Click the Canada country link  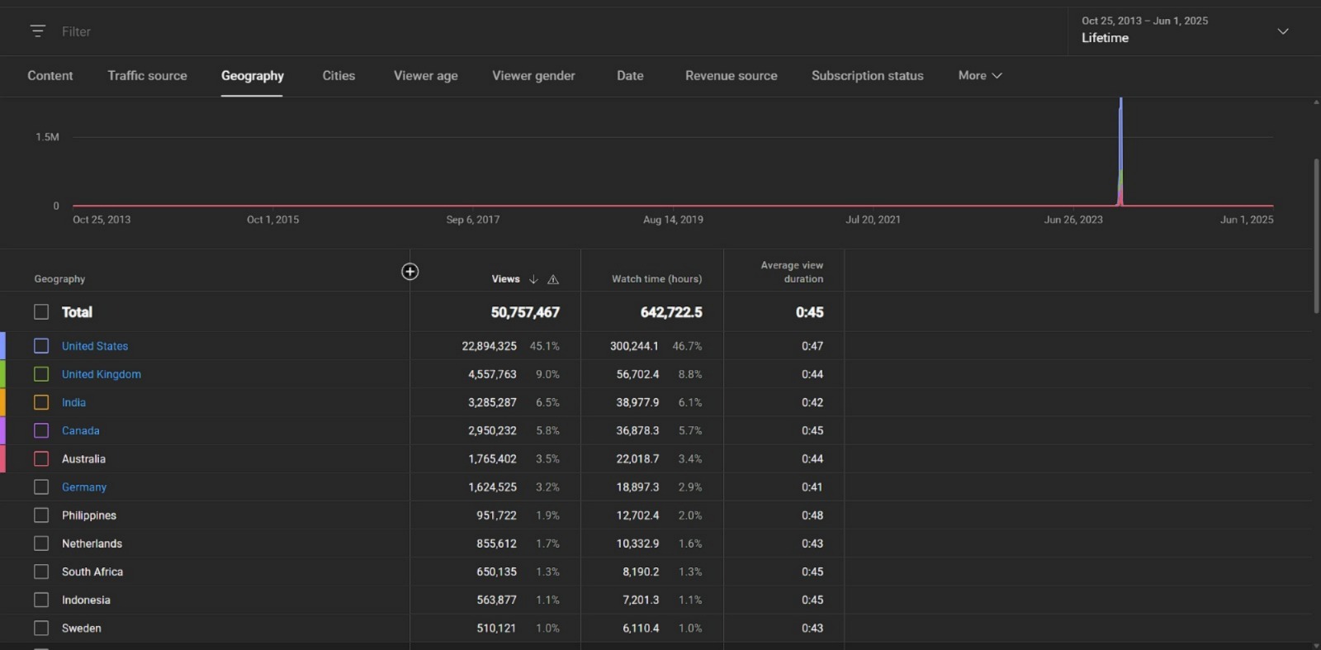(x=80, y=430)
